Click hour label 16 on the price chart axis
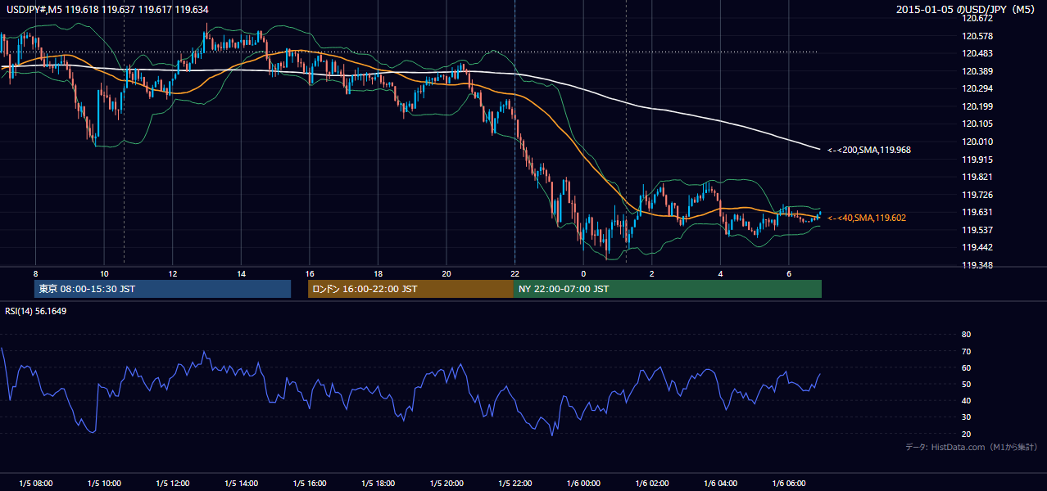The width and height of the screenshot is (1047, 491). coord(310,273)
